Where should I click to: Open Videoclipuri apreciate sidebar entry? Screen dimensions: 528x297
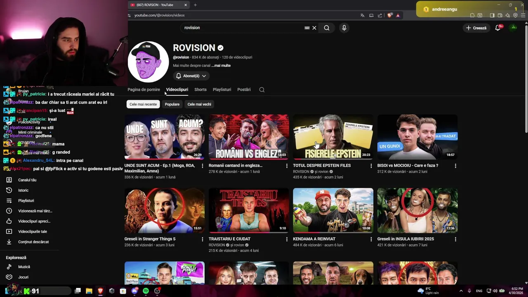(x=34, y=222)
